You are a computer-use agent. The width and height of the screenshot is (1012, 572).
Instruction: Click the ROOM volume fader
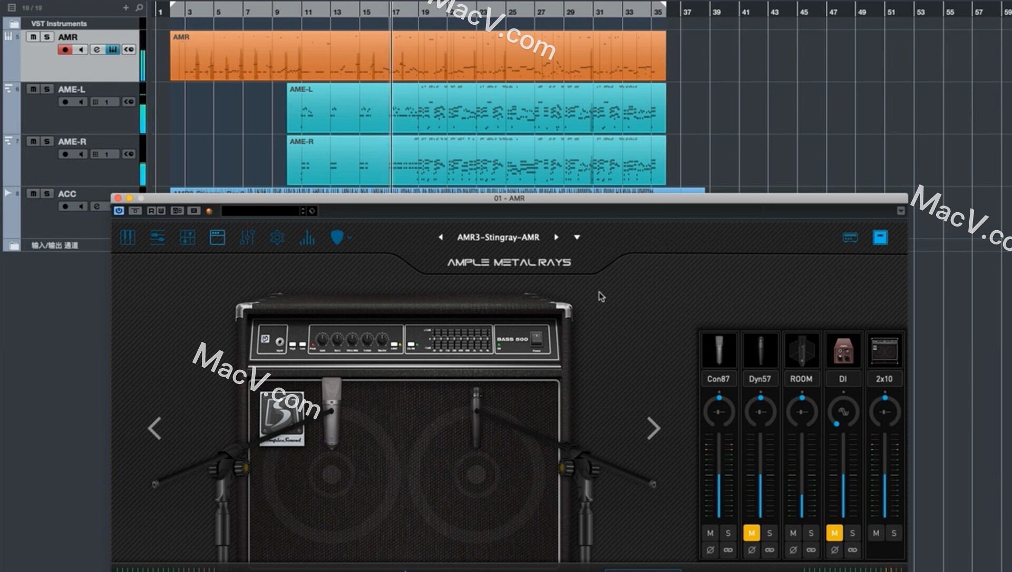(802, 476)
